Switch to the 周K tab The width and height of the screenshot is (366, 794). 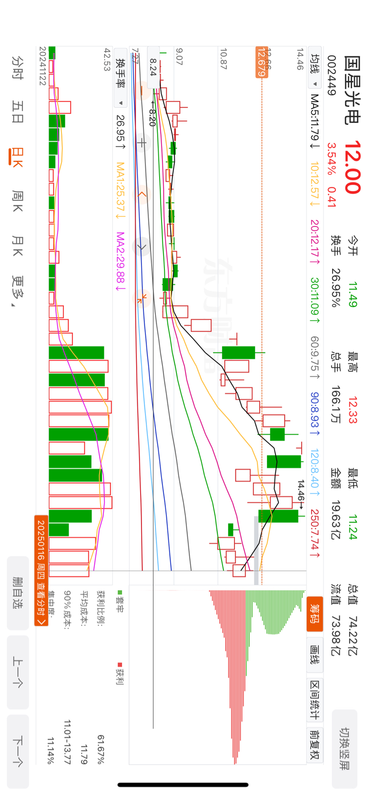tap(17, 201)
